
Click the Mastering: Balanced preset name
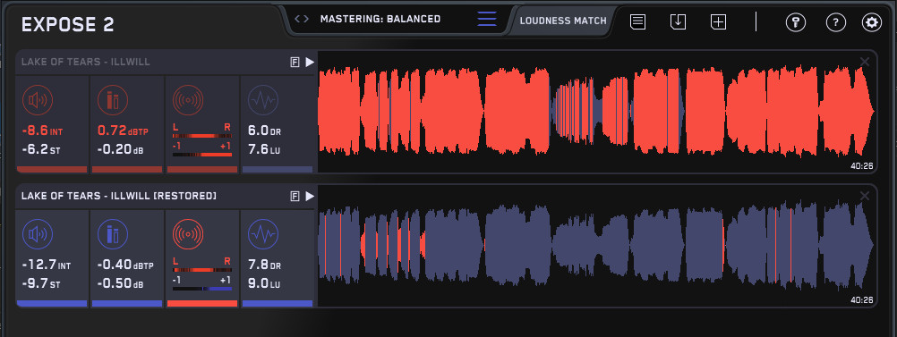[380, 19]
